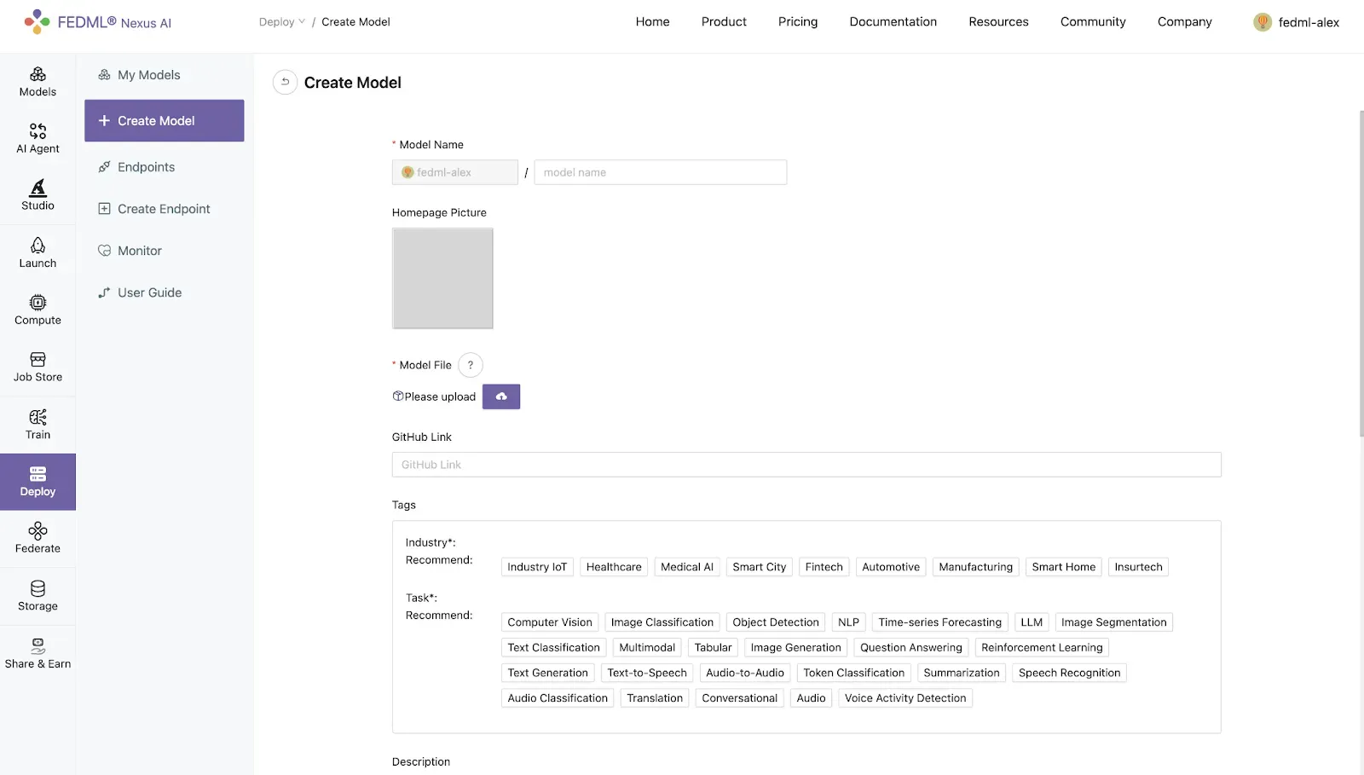Select the Tabular task tag
The height and width of the screenshot is (775, 1364).
pos(713,648)
